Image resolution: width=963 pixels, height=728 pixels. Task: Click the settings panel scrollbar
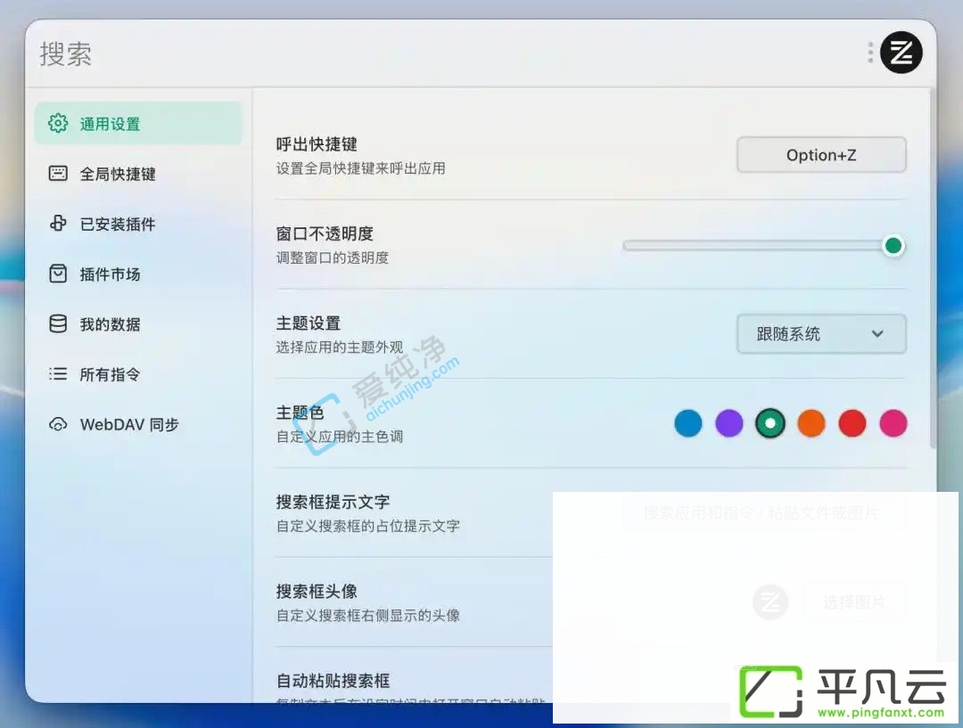(x=933, y=268)
